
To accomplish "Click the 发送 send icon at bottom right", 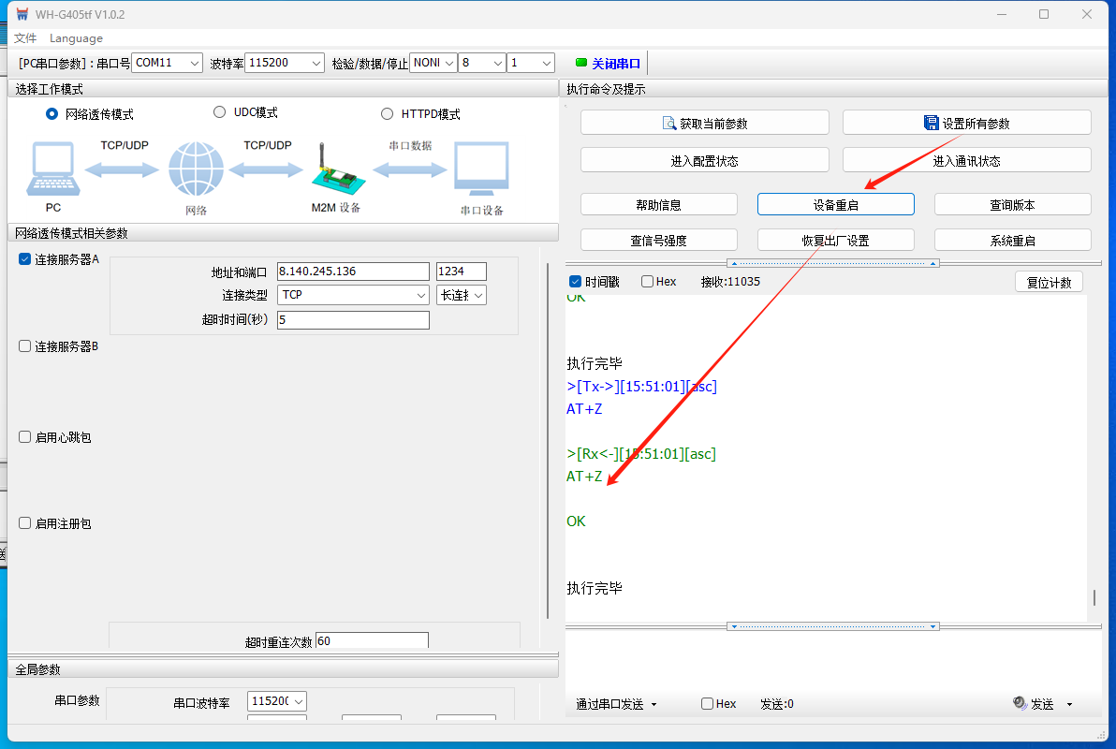I will (1021, 704).
